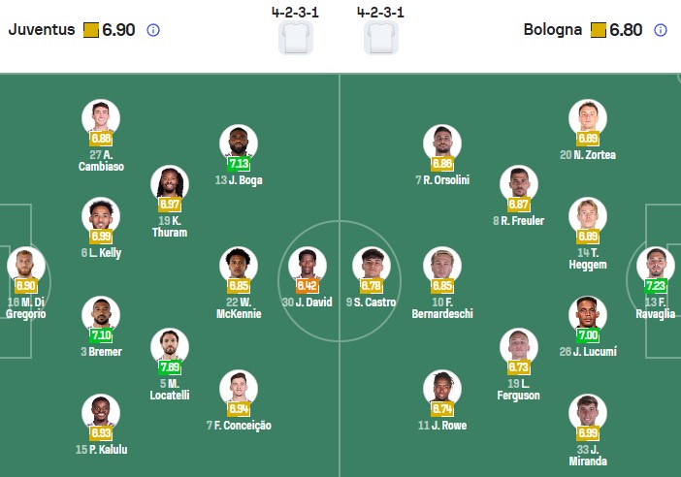Click F. Bernardeschi's name label
681x477 pixels.
[x=442, y=308]
